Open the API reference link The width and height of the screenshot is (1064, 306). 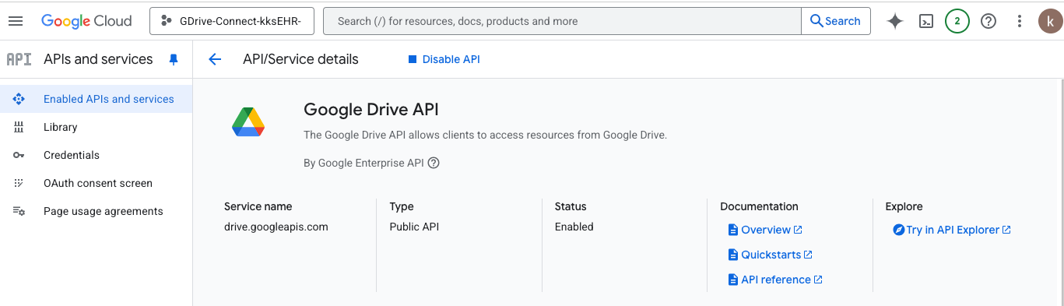click(775, 280)
